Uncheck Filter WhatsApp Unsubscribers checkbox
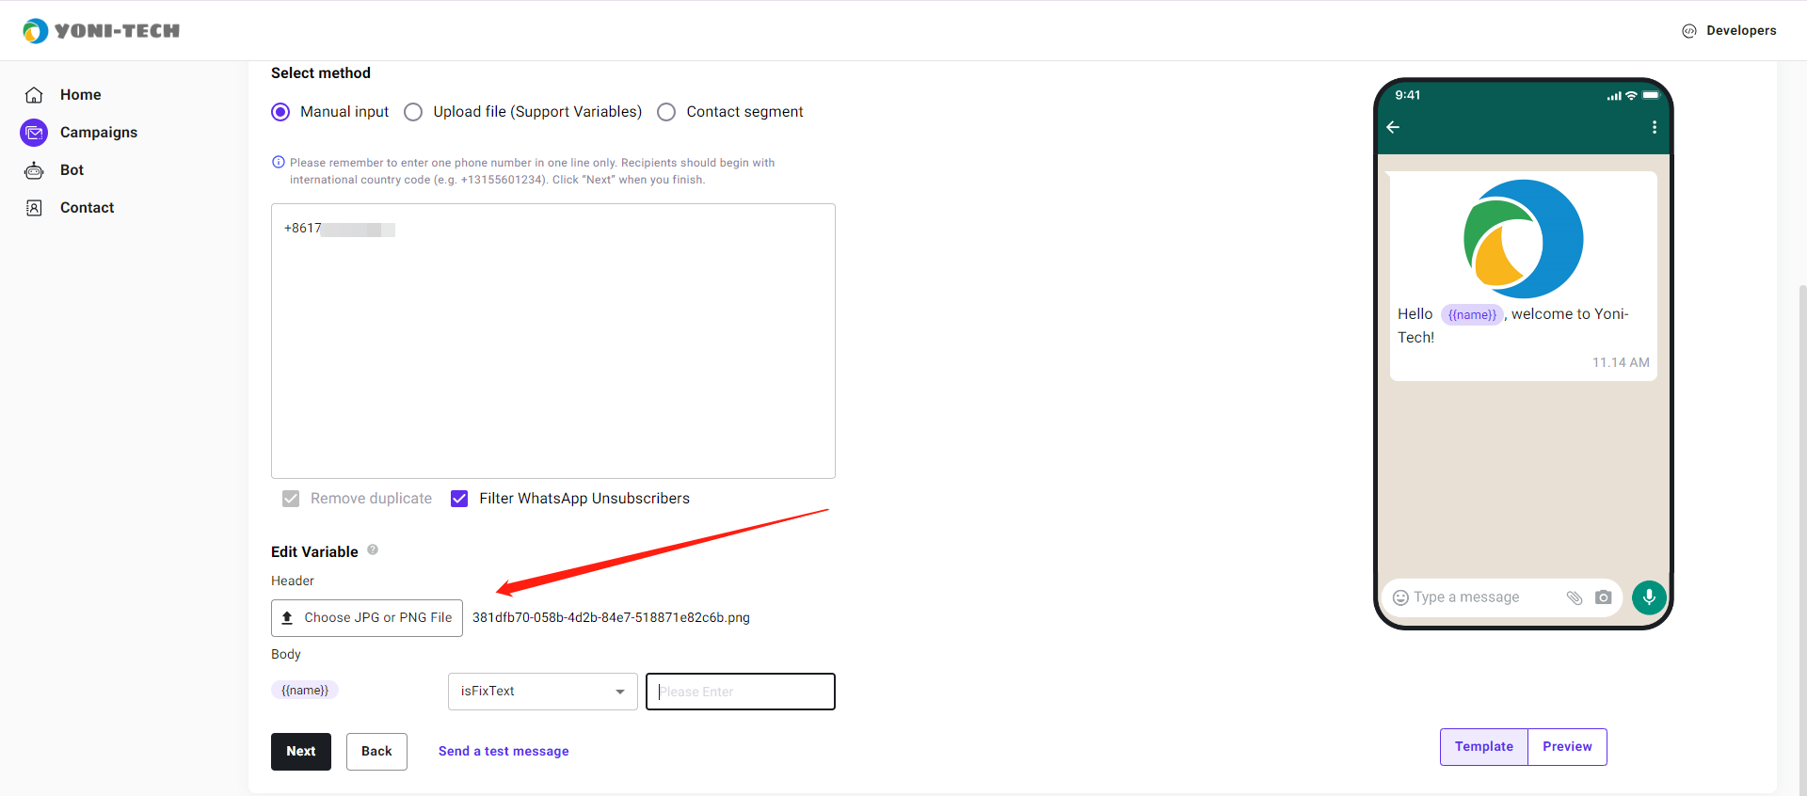Screen dimensions: 1807x796 (459, 499)
